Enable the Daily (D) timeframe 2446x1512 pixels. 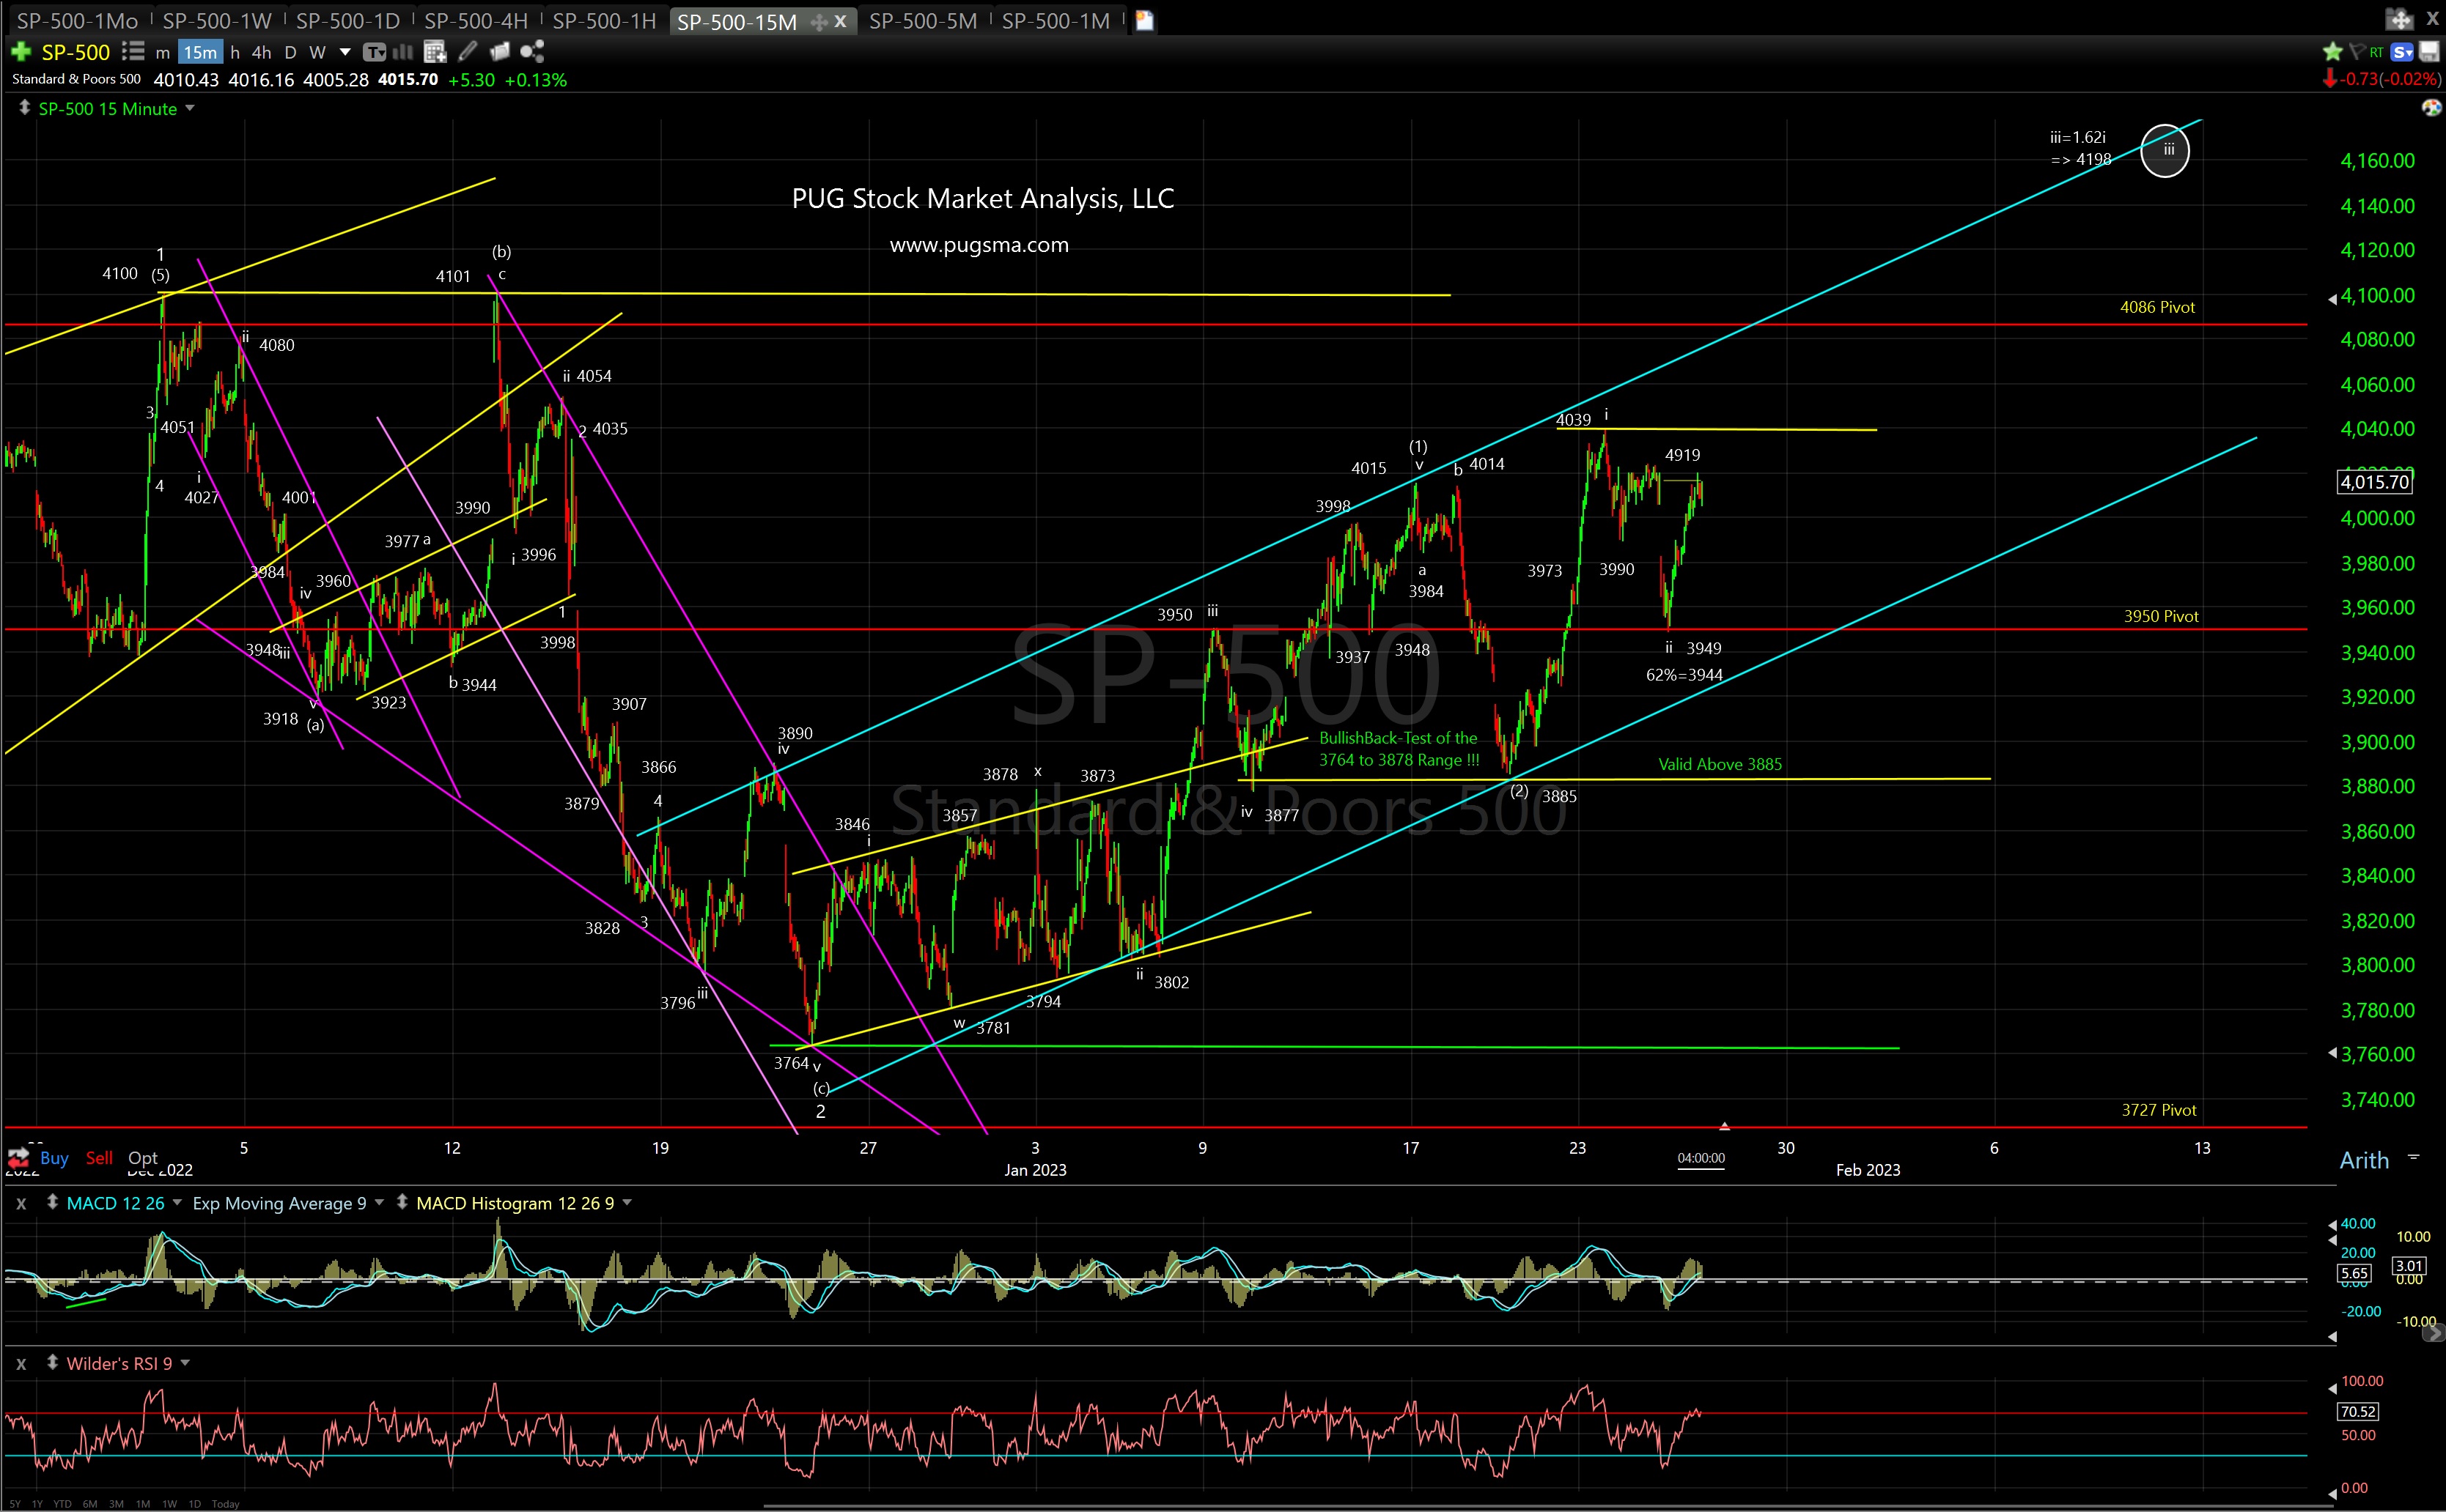click(x=290, y=52)
